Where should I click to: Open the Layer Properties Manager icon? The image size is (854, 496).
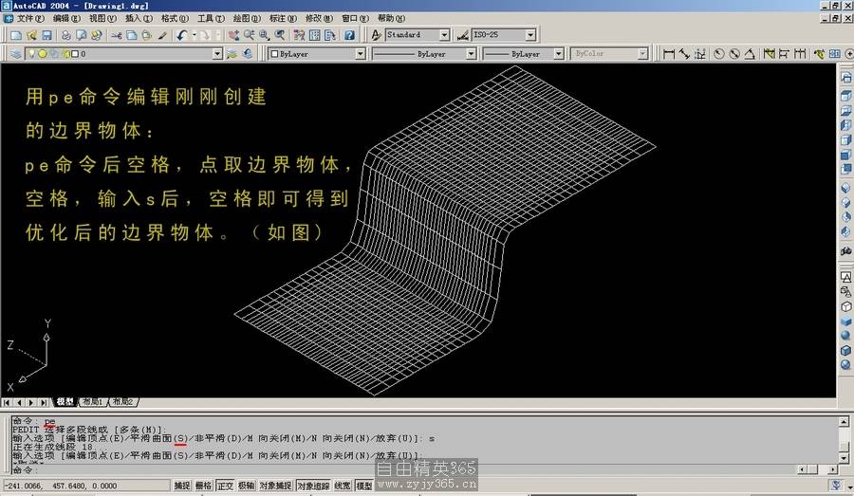point(15,54)
